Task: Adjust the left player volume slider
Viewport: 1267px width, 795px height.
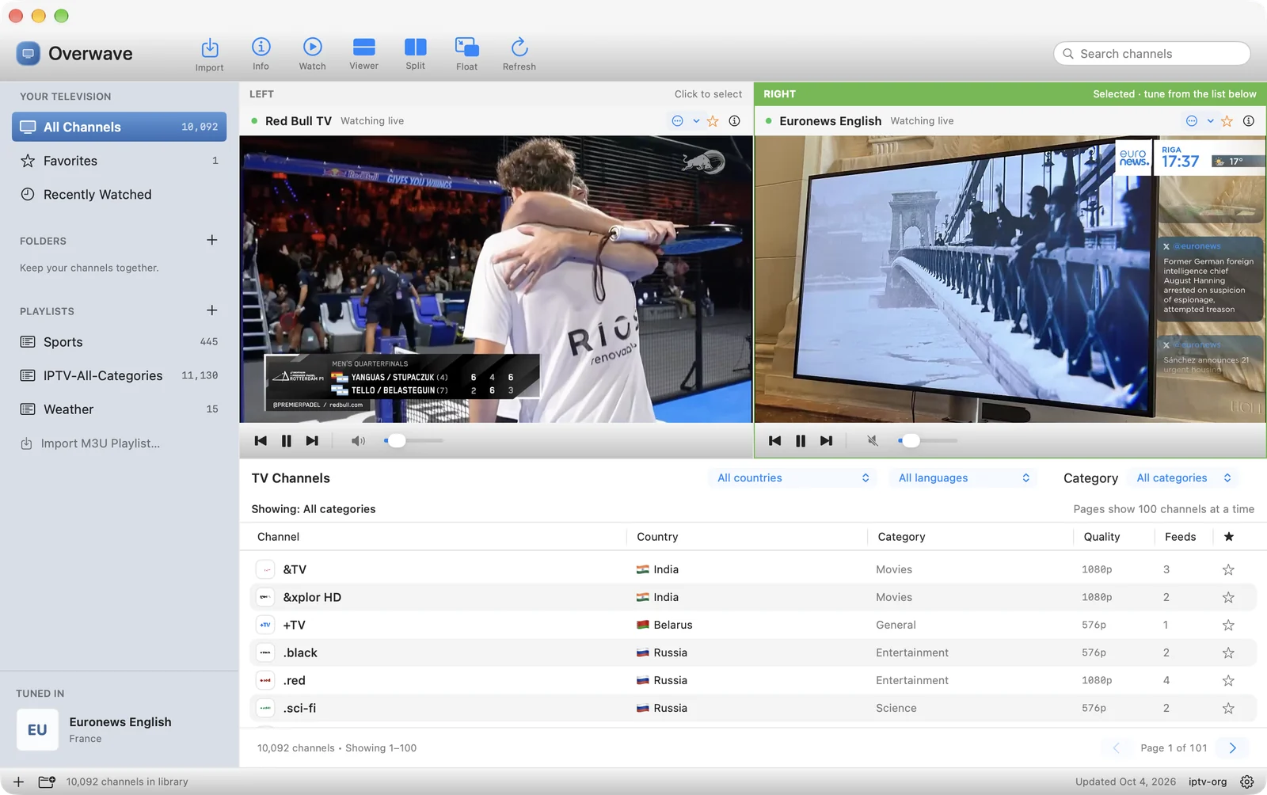Action: pos(413,440)
